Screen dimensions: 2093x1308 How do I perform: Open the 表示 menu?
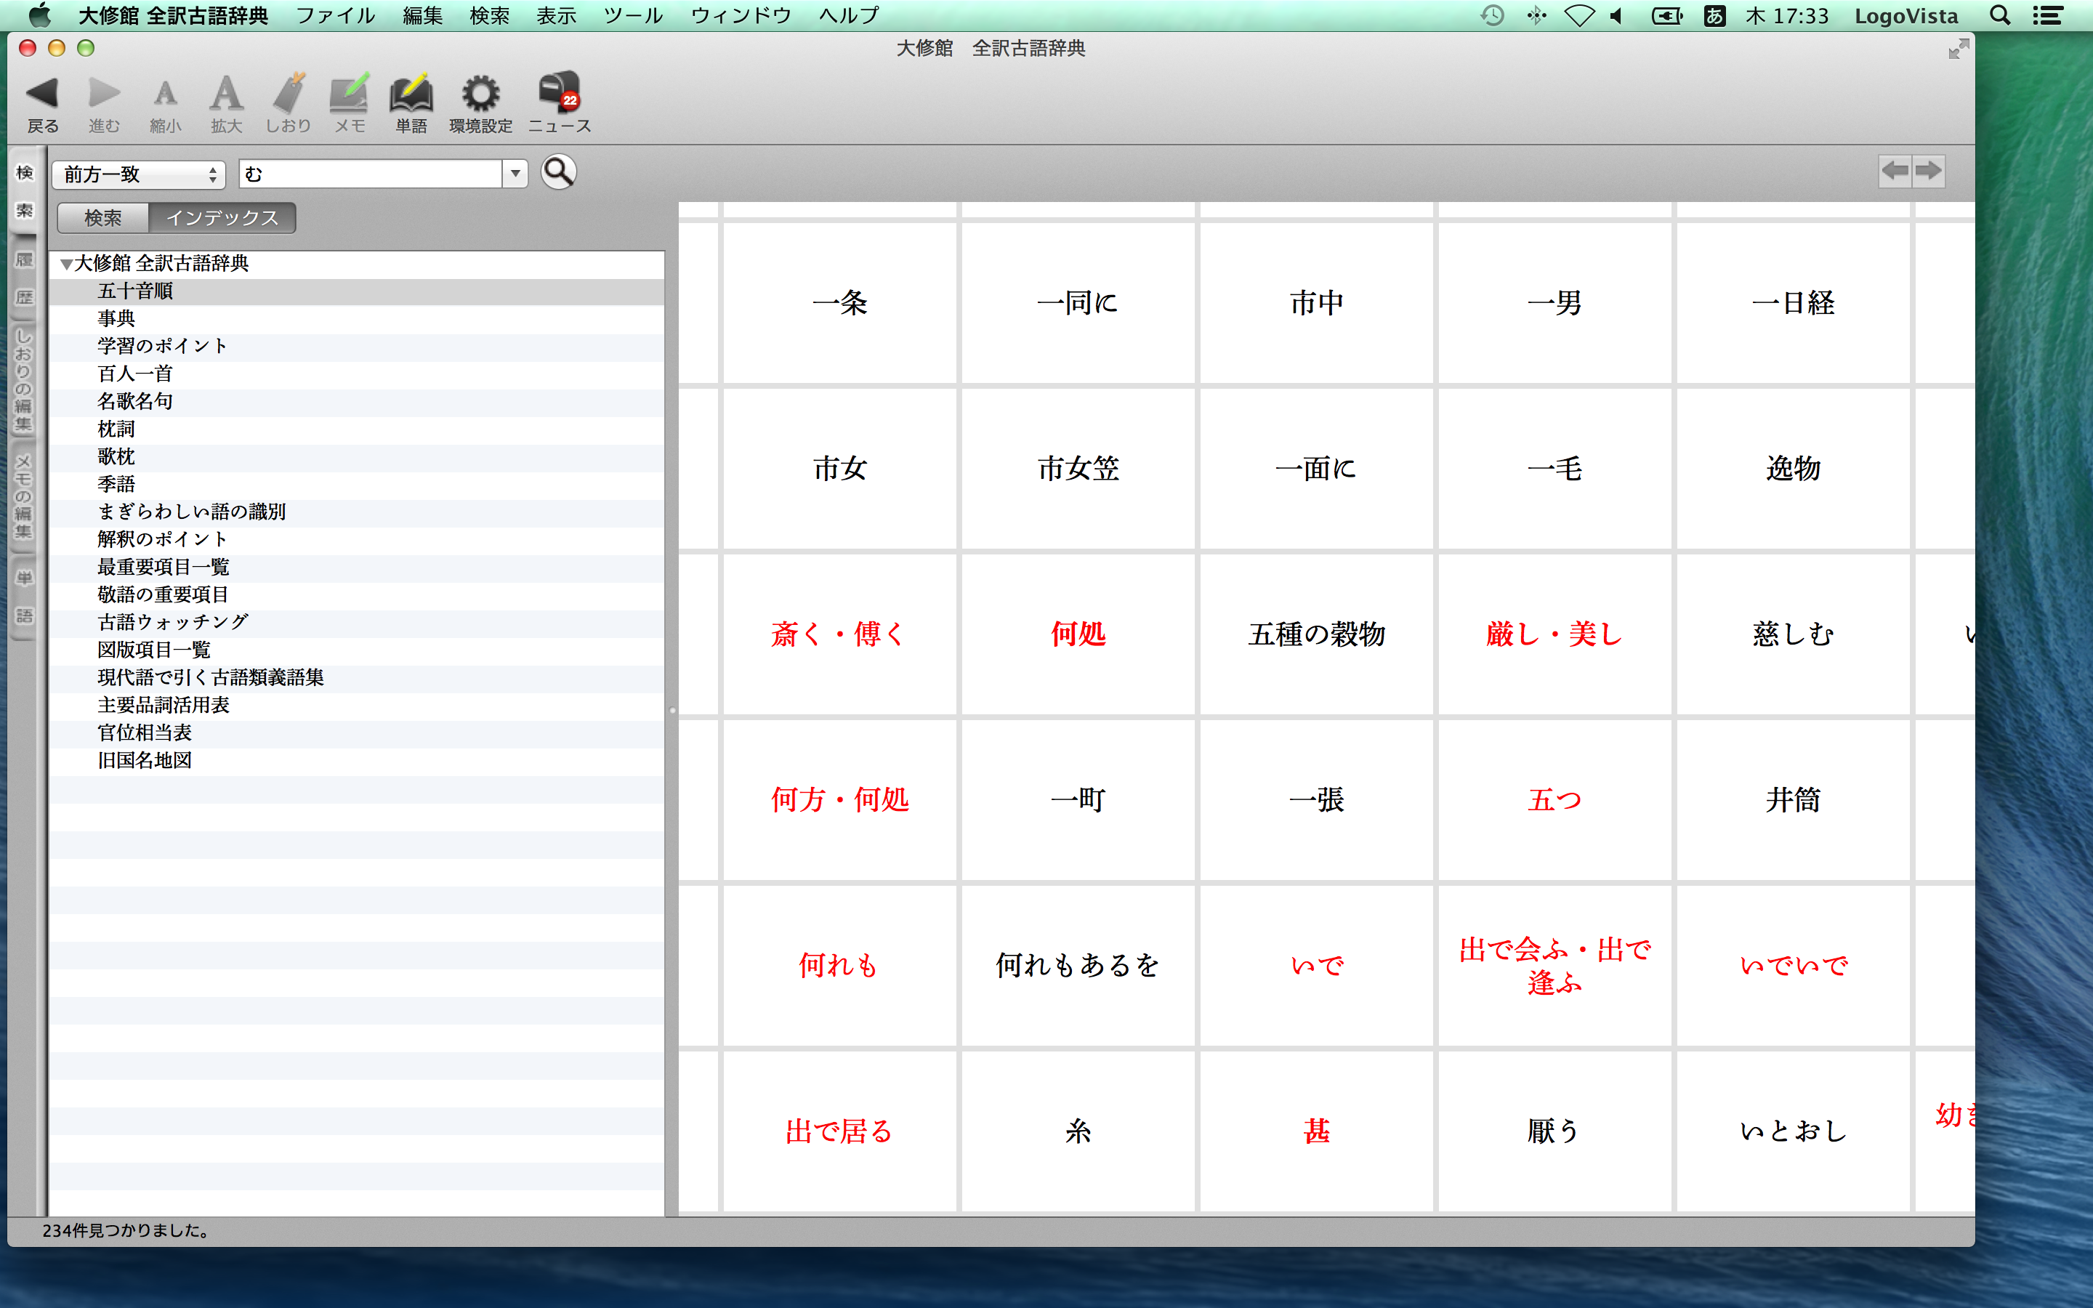[556, 15]
